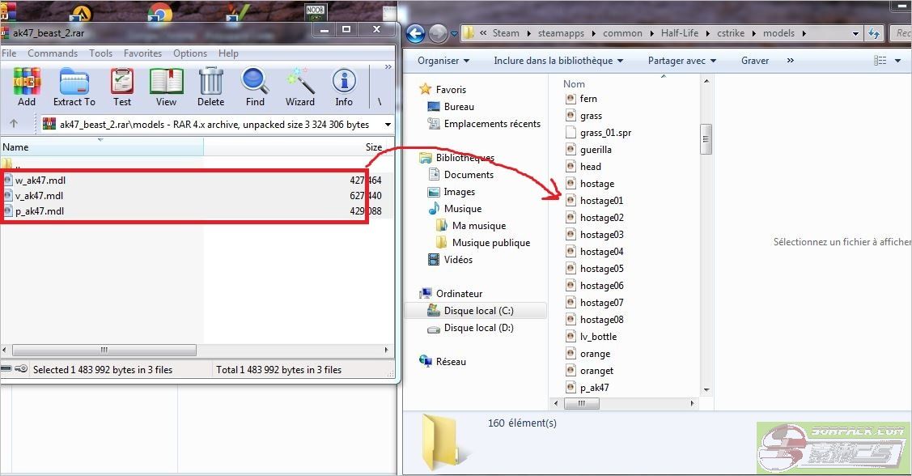The width and height of the screenshot is (912, 476).
Task: Click the Graver button
Action: [x=754, y=61]
